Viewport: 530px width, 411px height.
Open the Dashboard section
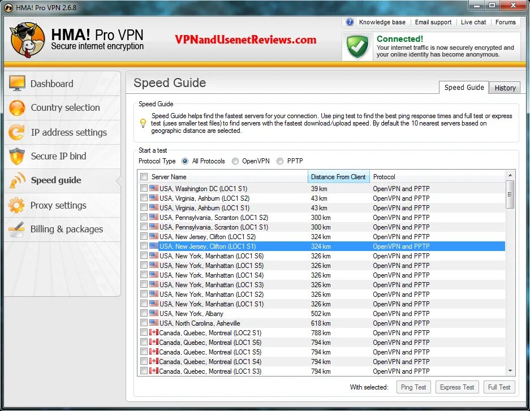pyautogui.click(x=63, y=84)
